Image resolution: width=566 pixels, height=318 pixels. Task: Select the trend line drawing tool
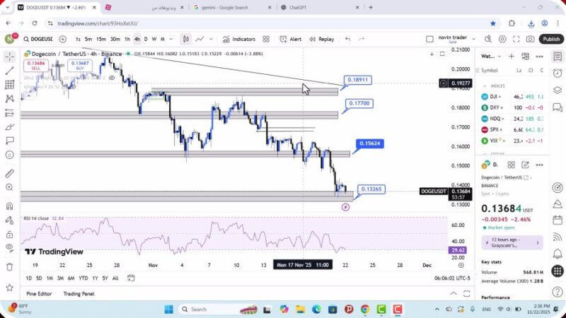click(x=9, y=71)
